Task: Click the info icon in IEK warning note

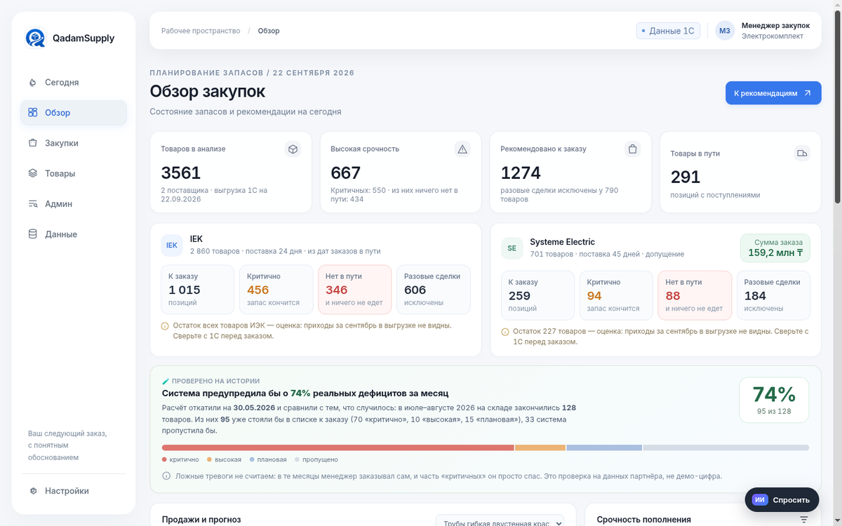Action: 166,326
